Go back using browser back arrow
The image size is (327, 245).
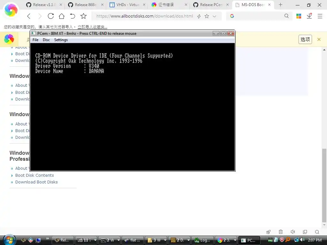29,16
